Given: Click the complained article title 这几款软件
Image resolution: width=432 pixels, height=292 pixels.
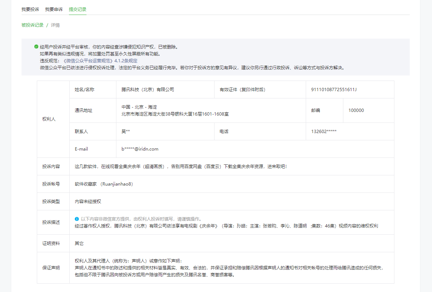Looking at the screenshot, I should pyautogui.click(x=181, y=167).
